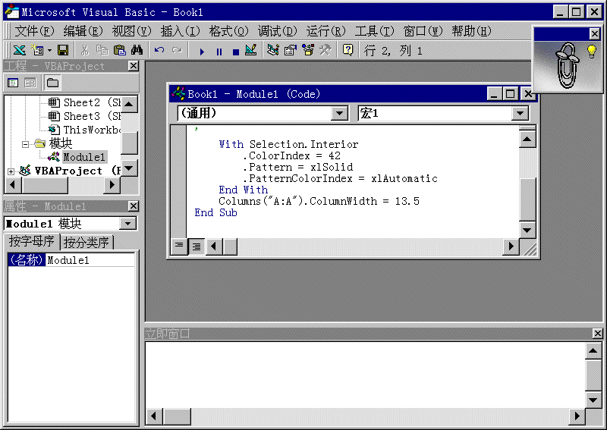This screenshot has height=430, width=607.
Task: Click the Undo arrow icon
Action: [x=159, y=50]
